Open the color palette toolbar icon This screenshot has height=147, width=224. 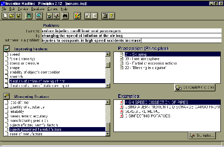click(77, 16)
